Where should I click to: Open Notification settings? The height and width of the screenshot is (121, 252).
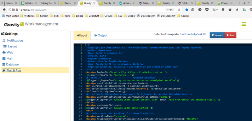pos(15,41)
